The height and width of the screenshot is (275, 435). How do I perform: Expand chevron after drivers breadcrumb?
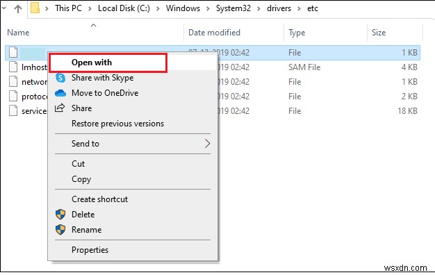pos(299,8)
